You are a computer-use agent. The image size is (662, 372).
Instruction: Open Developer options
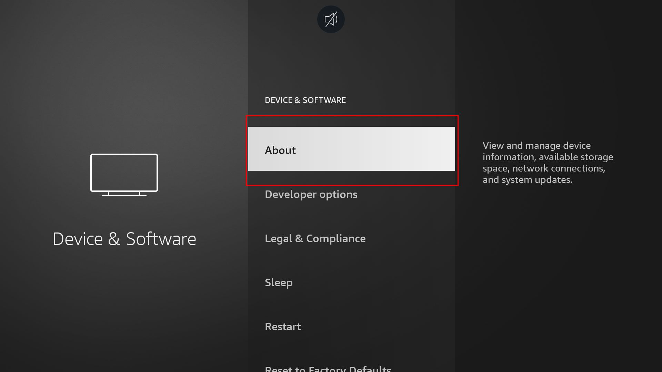311,194
